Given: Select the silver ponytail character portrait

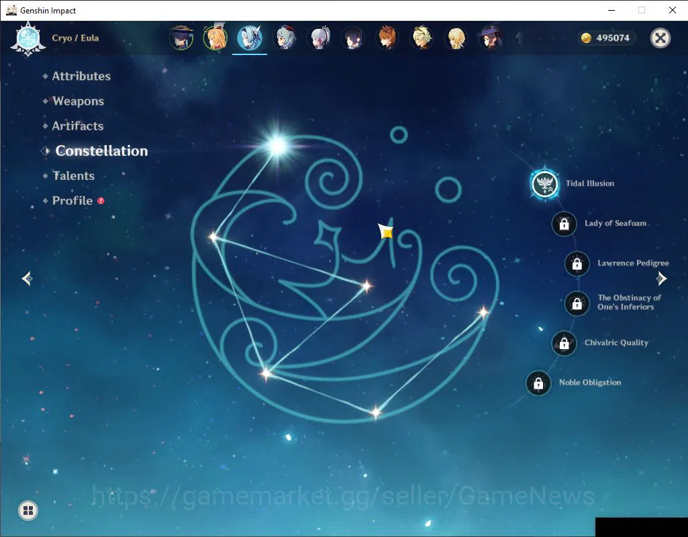Looking at the screenshot, I should coord(319,38).
